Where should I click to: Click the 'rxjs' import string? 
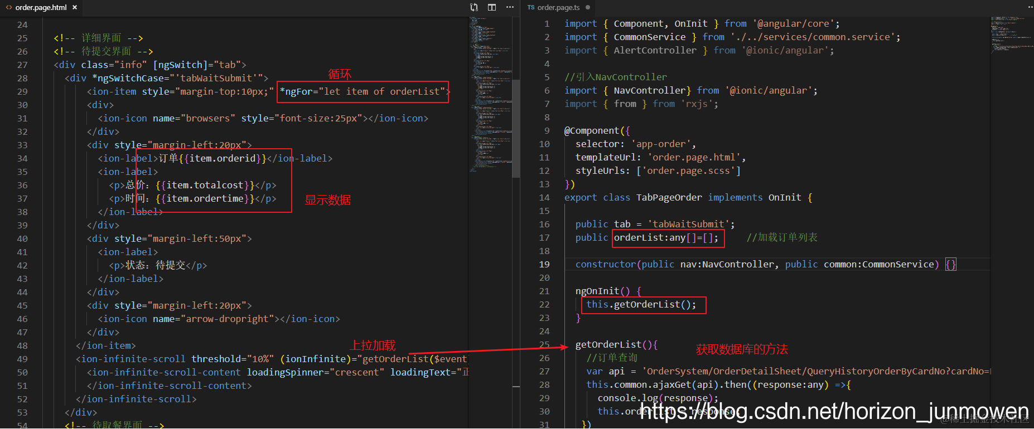pos(697,104)
